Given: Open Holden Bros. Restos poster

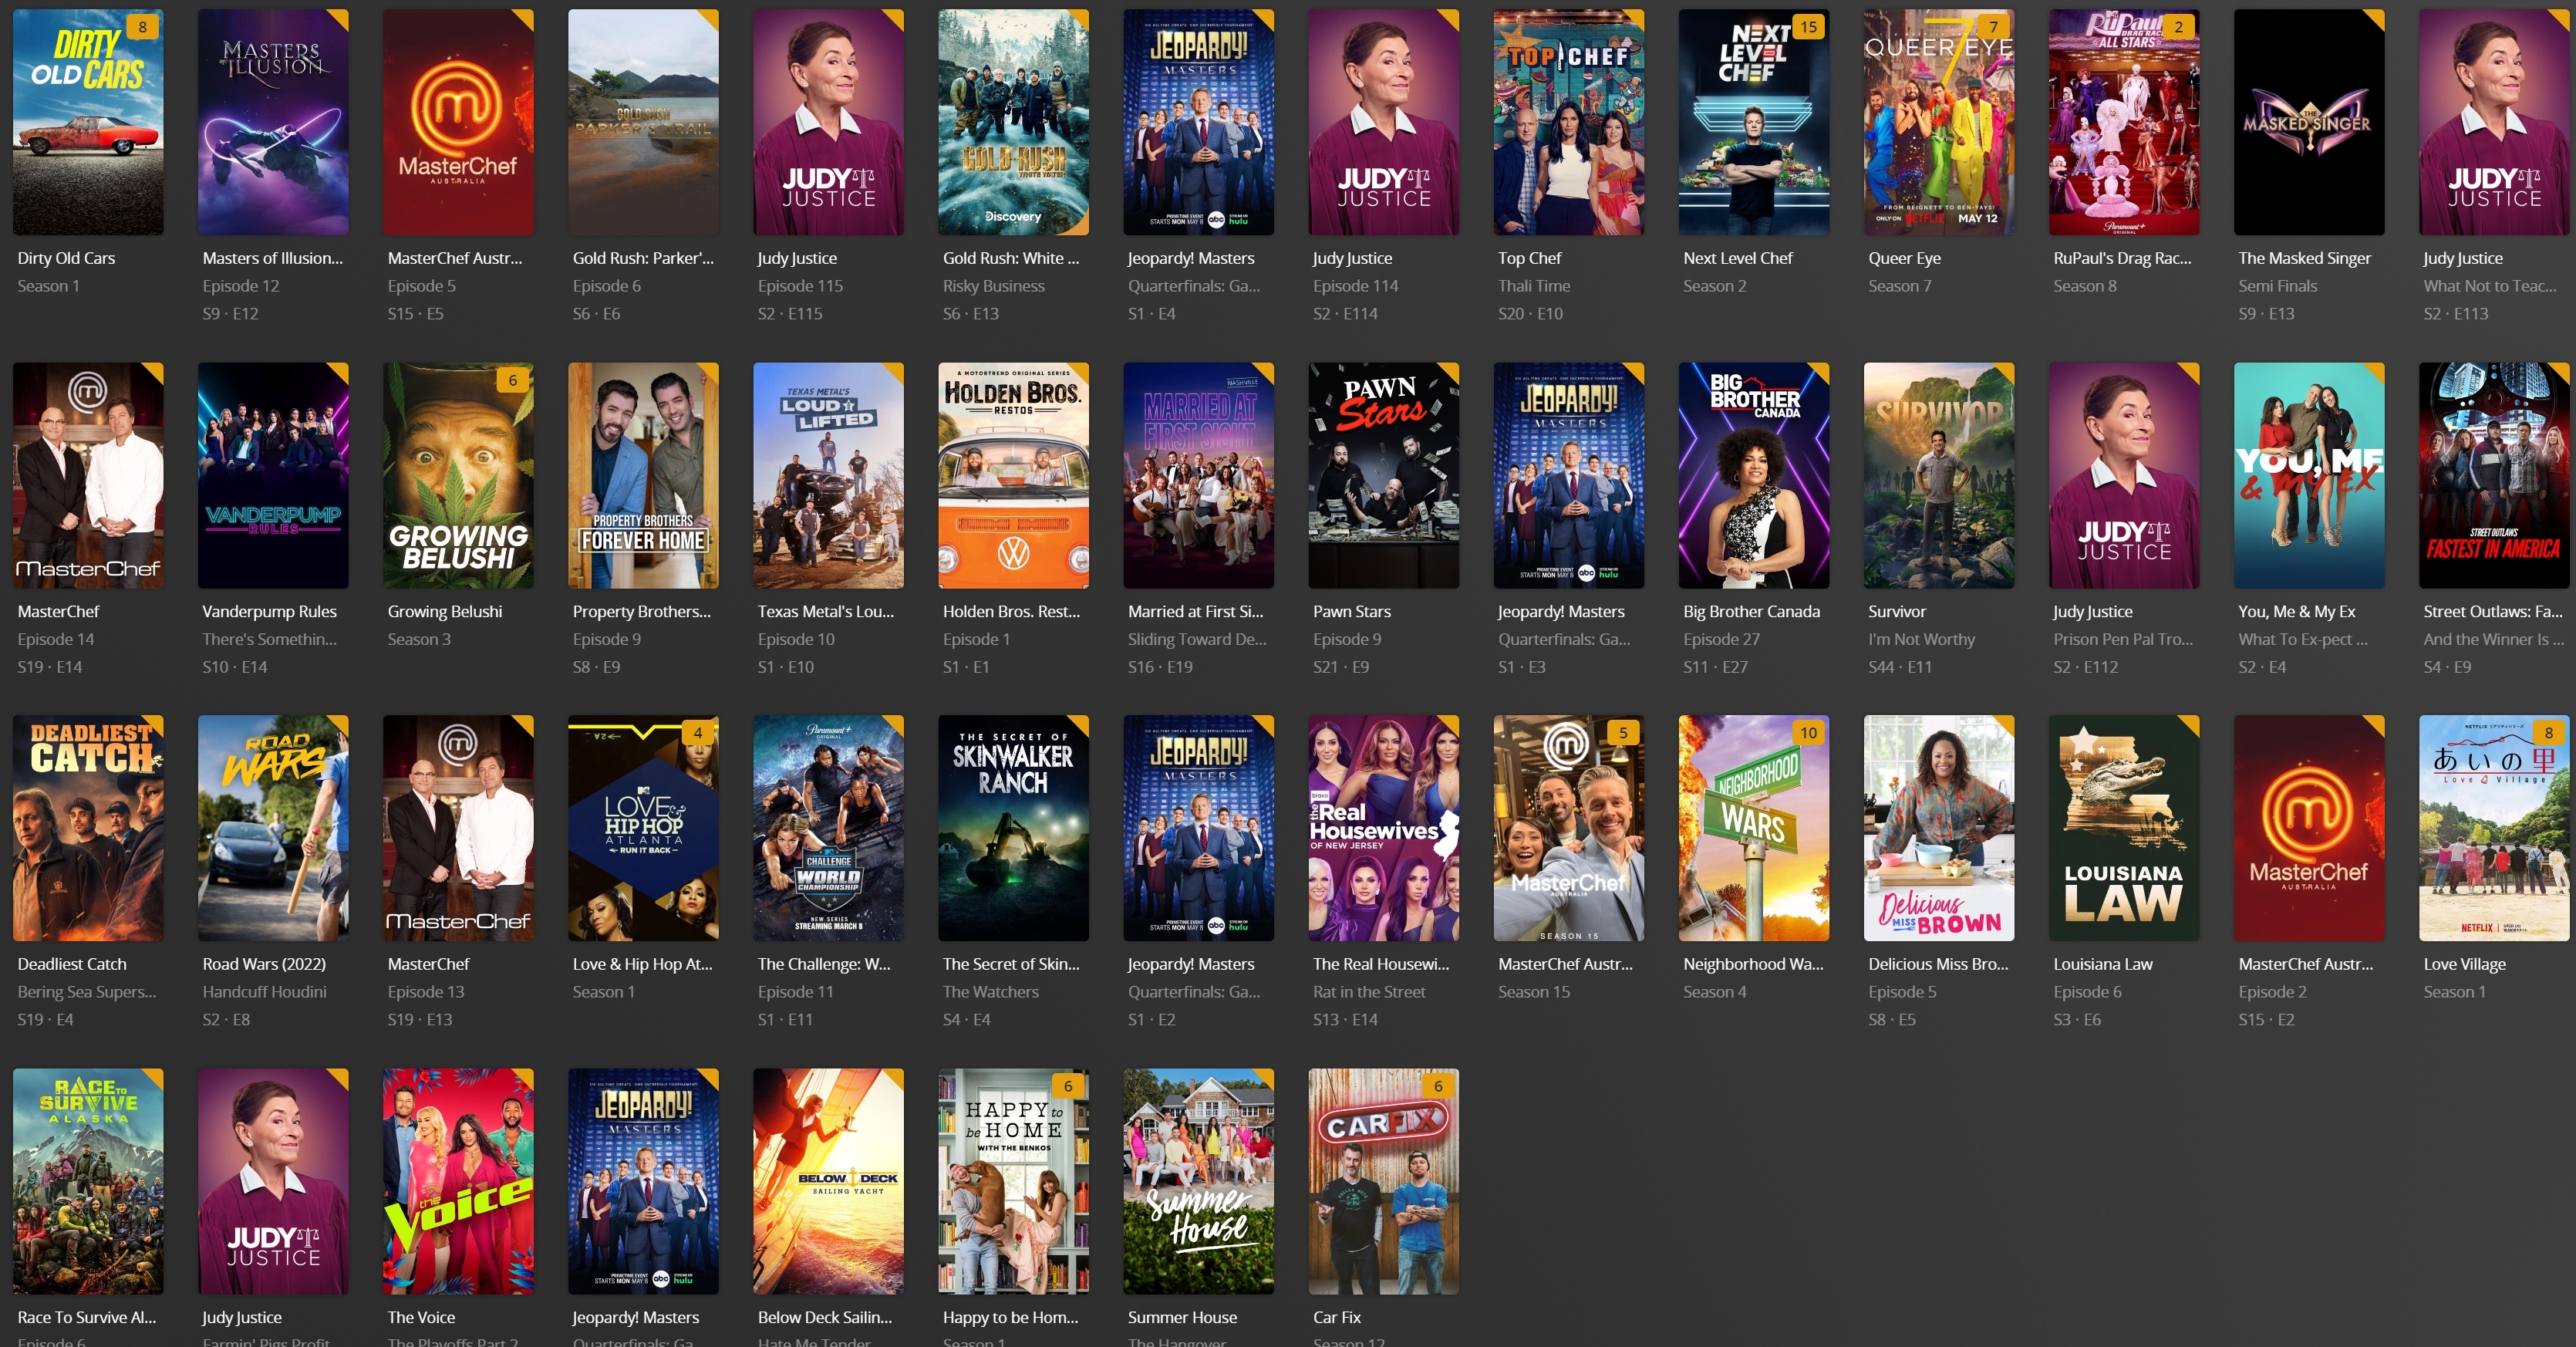Looking at the screenshot, I should click(1013, 475).
